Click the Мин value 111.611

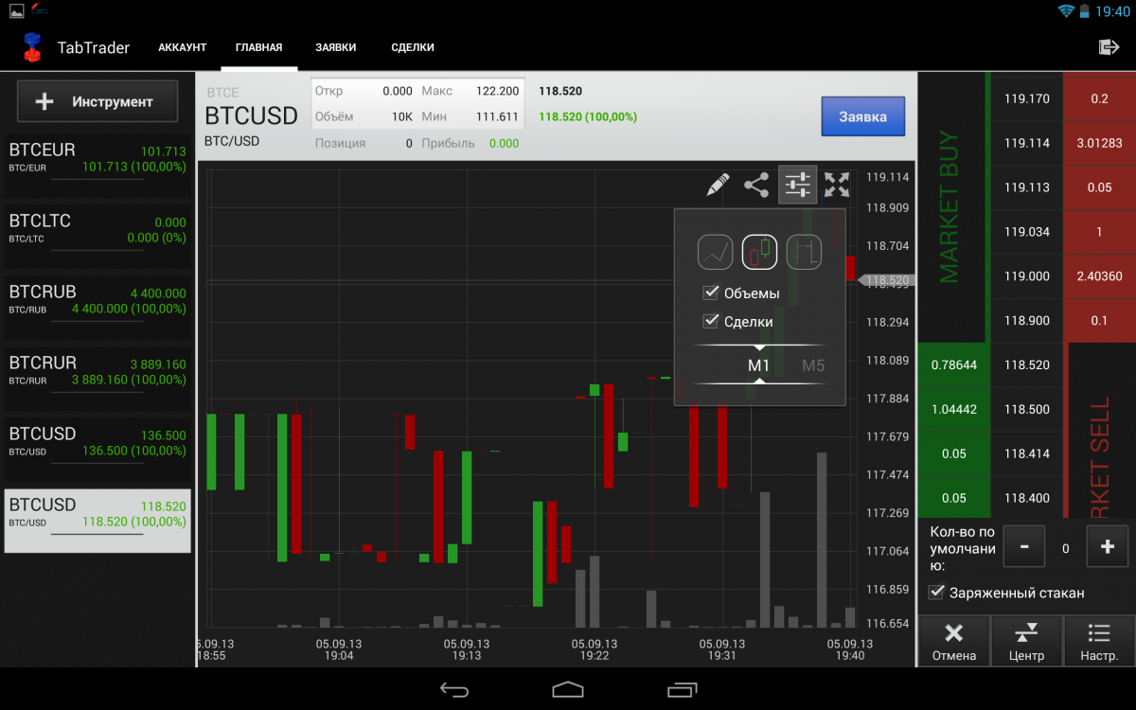pos(497,116)
